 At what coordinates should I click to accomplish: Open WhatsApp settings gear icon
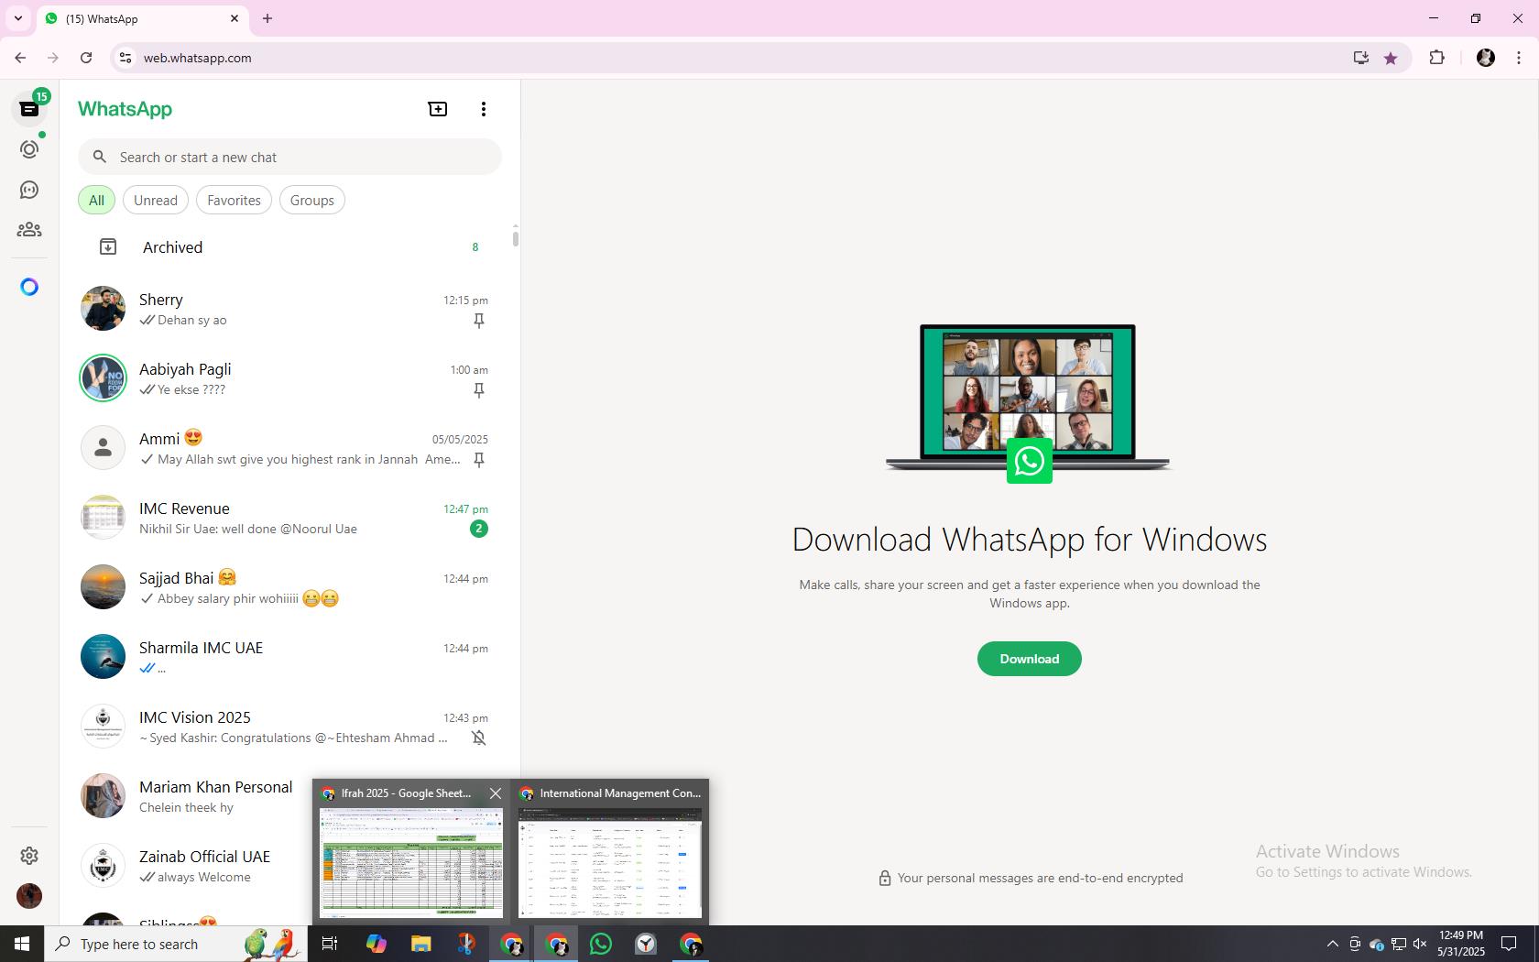pyautogui.click(x=29, y=856)
